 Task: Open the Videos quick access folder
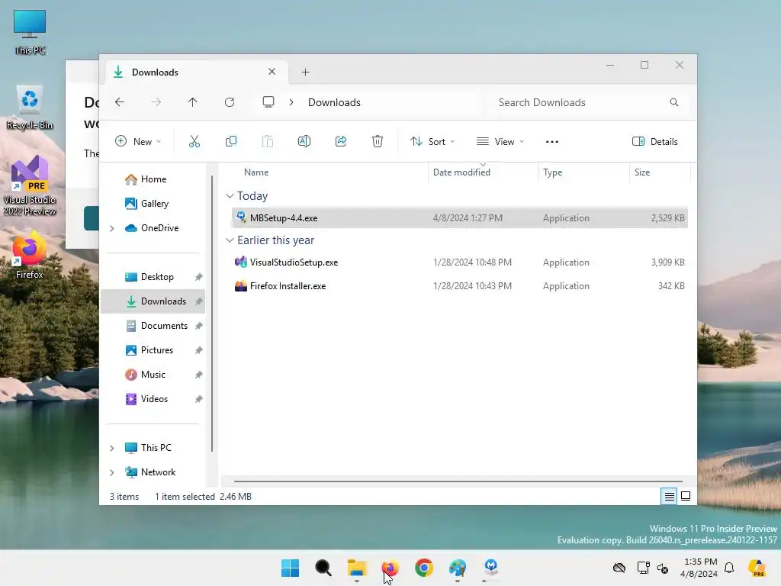click(154, 398)
